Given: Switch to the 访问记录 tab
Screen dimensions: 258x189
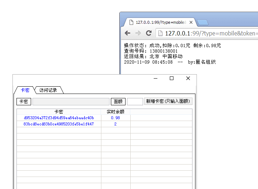Looking at the screenshot, I should [x=48, y=90].
